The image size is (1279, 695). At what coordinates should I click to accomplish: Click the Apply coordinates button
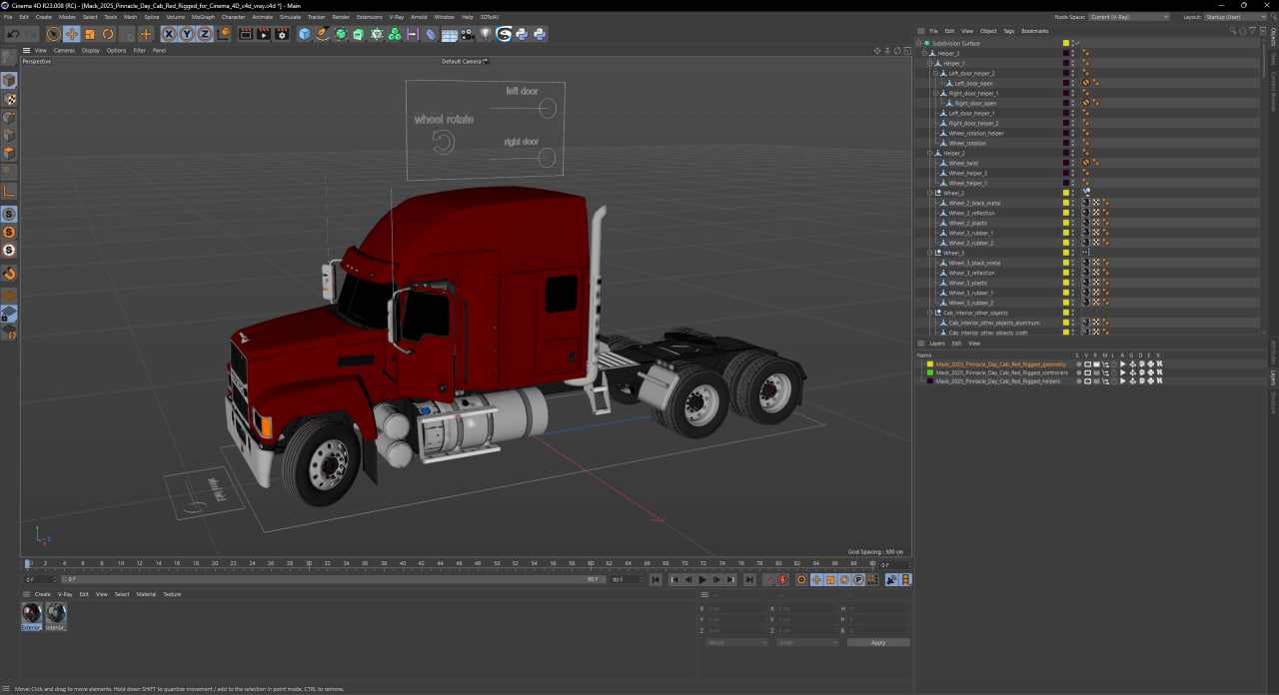click(878, 642)
